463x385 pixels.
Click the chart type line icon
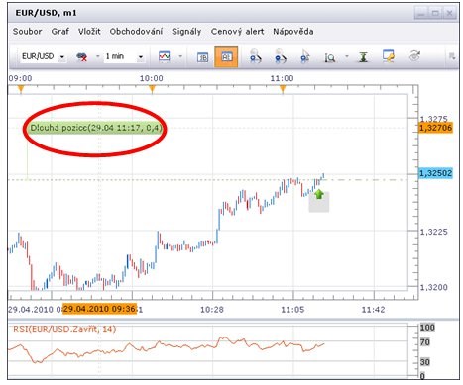(x=165, y=56)
